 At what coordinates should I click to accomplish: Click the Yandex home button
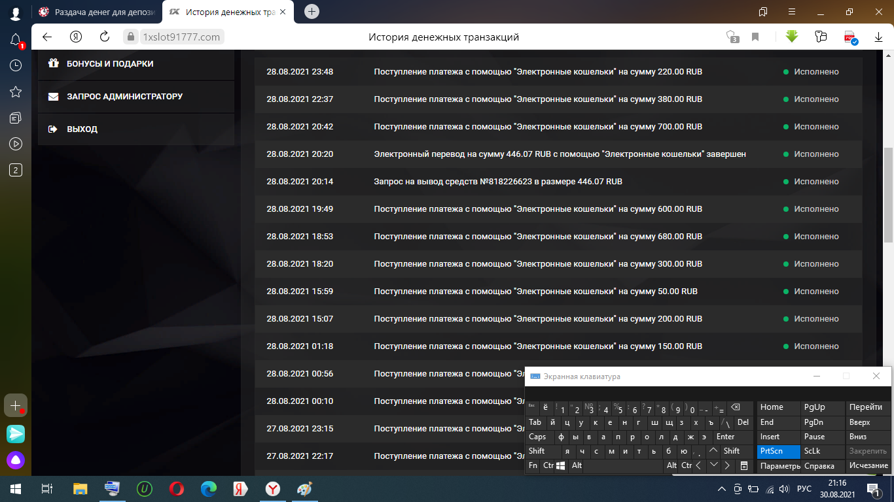point(77,37)
